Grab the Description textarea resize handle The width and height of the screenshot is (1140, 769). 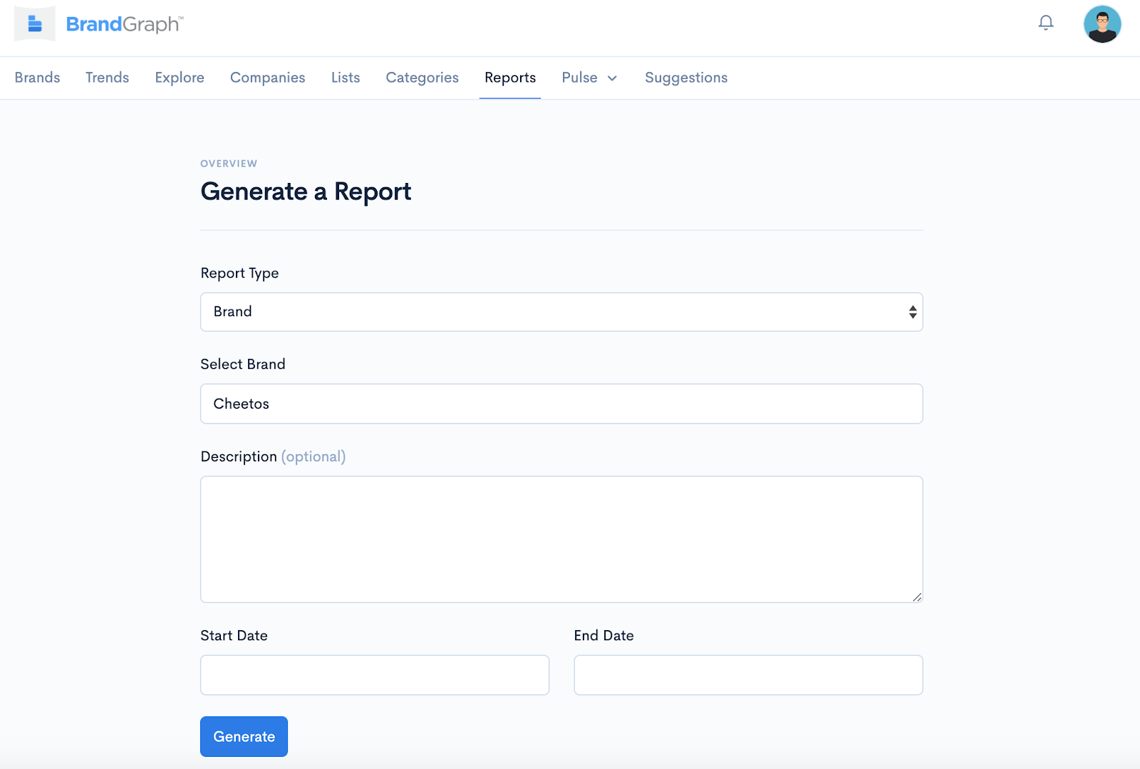tap(917, 597)
